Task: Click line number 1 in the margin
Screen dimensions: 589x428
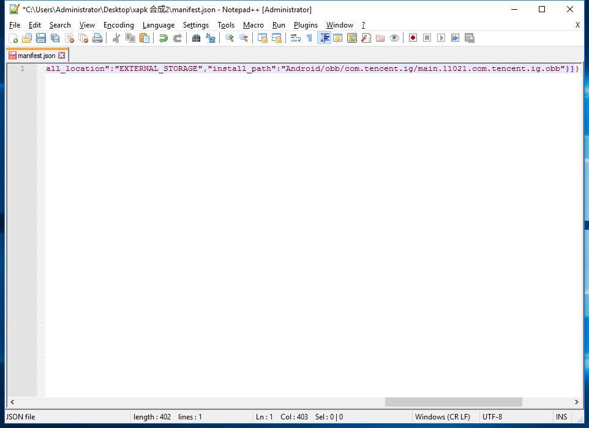Action: point(23,68)
